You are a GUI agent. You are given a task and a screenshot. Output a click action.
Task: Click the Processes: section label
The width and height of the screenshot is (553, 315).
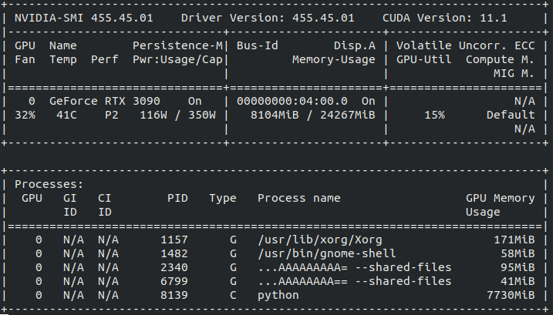coord(49,184)
